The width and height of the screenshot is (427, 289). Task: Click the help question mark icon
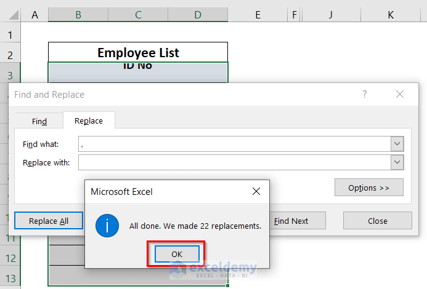coord(364,94)
